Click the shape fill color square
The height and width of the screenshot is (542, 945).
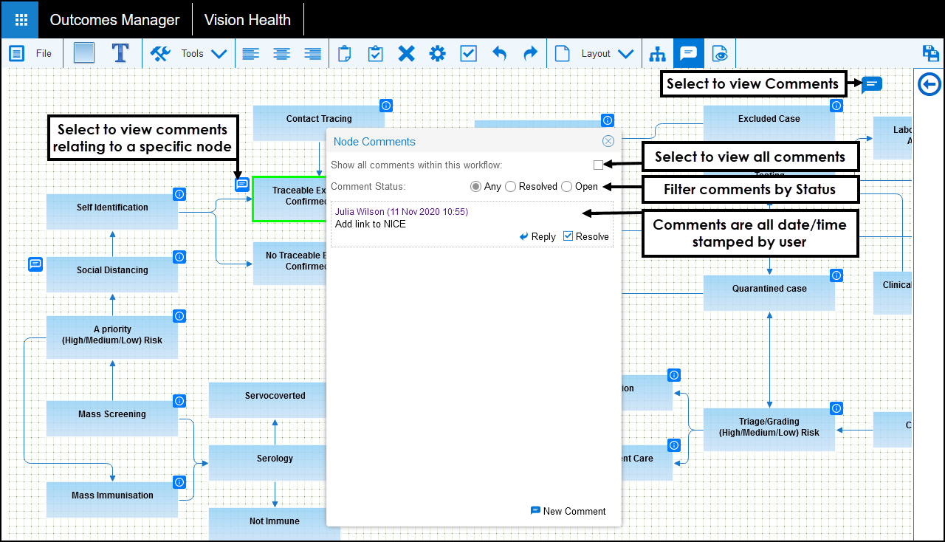click(84, 53)
